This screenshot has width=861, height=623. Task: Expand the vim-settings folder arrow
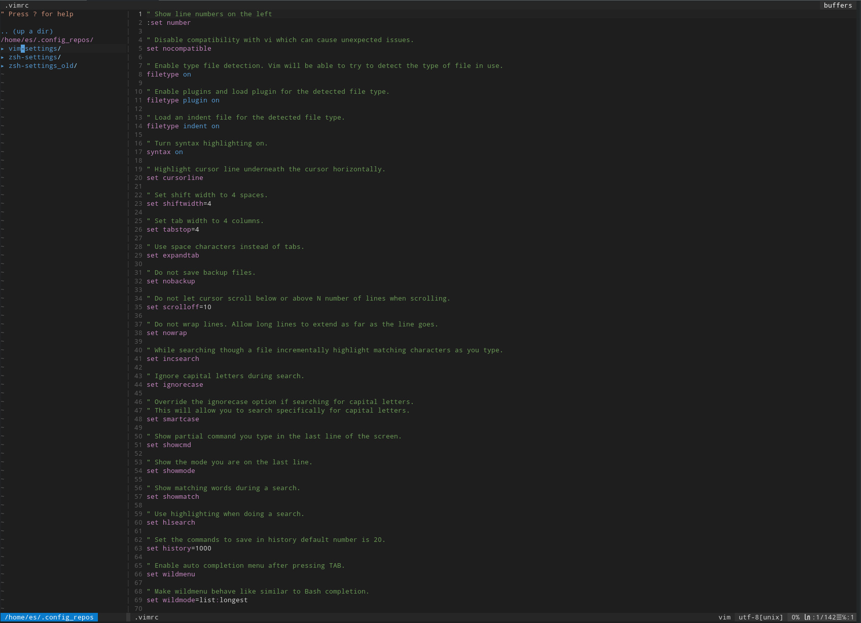[3, 49]
